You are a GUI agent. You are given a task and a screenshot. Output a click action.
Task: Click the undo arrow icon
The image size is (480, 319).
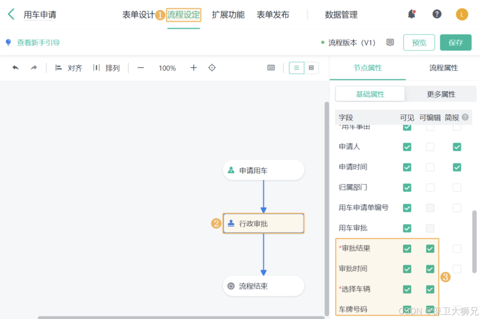(15, 68)
